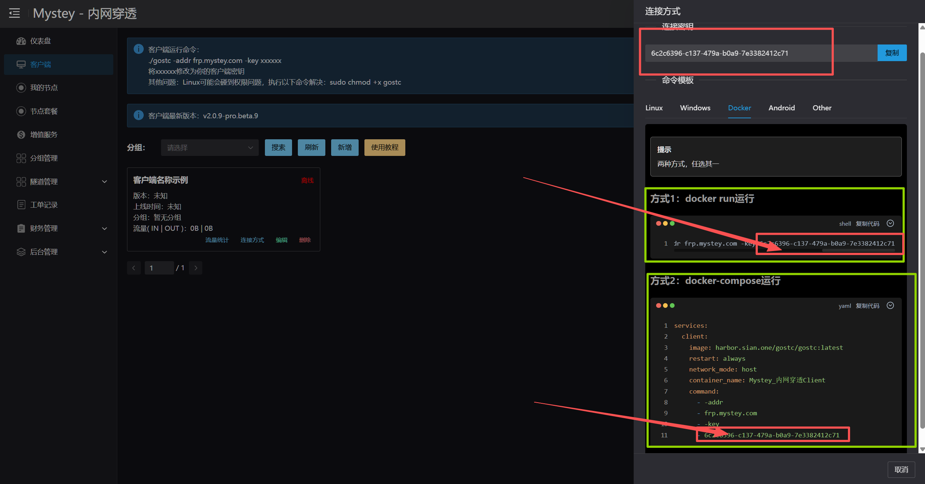Open the 仪表盘 dashboard icon
This screenshot has height=484, width=925.
pos(21,41)
